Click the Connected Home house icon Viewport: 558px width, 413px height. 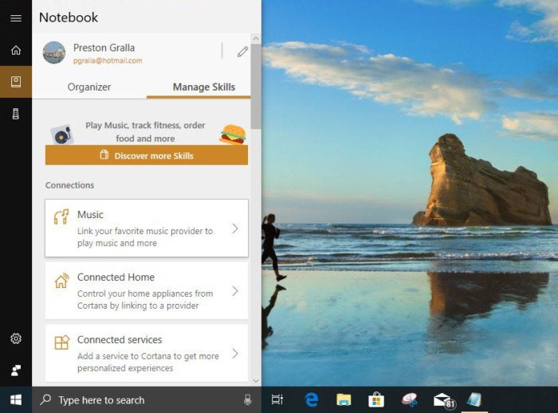(61, 281)
